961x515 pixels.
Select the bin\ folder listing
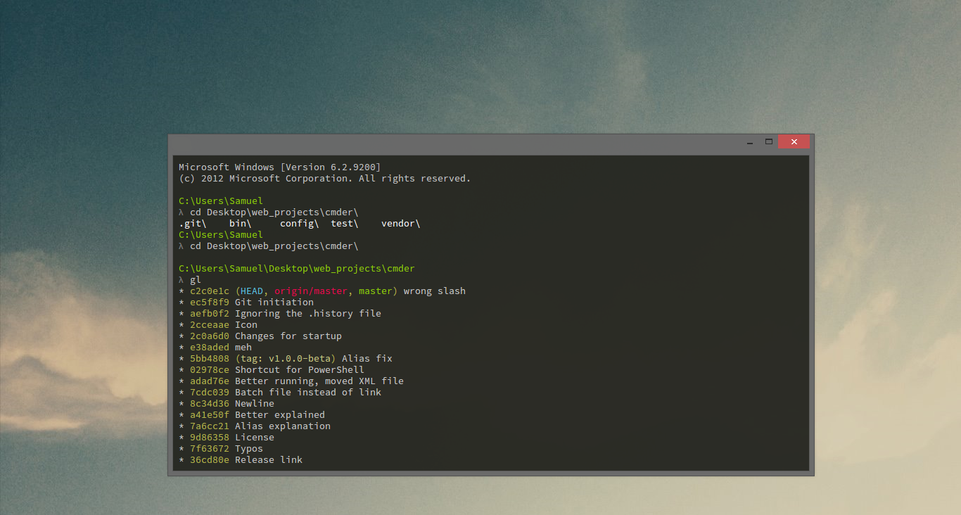[239, 223]
